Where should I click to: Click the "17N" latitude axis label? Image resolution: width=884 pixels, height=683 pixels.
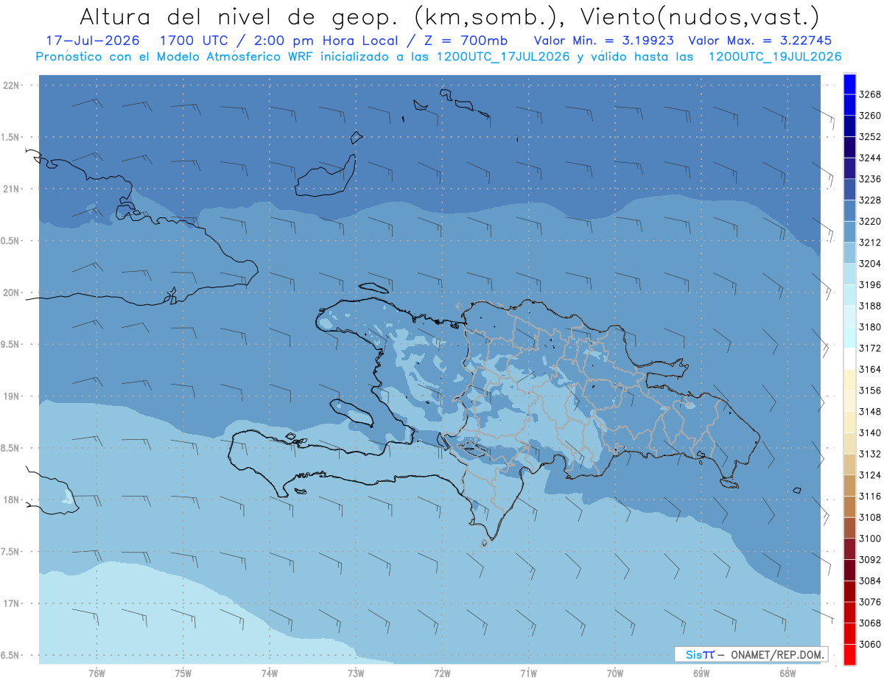[13, 603]
